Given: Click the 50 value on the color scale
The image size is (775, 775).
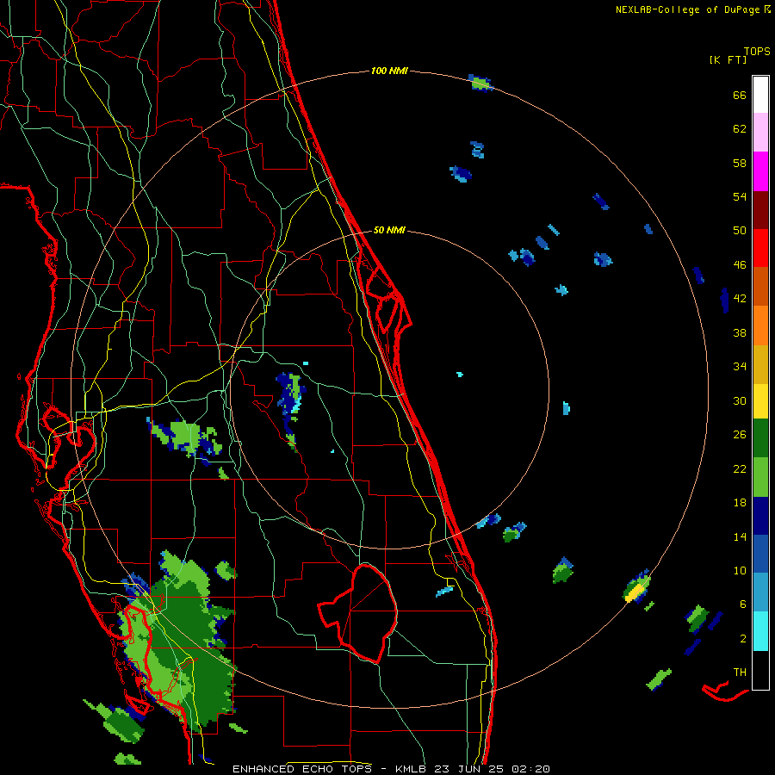Looking at the screenshot, I should 740,231.
